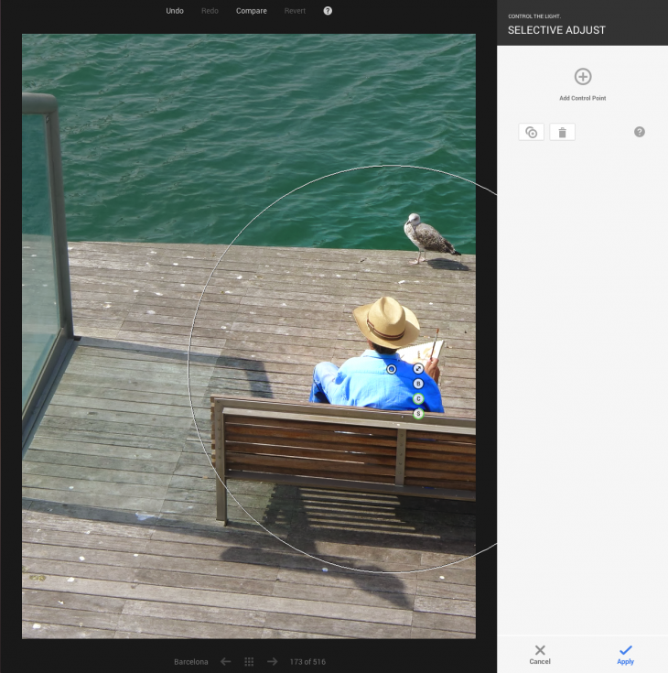Click Undo in the top toolbar
The height and width of the screenshot is (673, 668).
pos(175,11)
